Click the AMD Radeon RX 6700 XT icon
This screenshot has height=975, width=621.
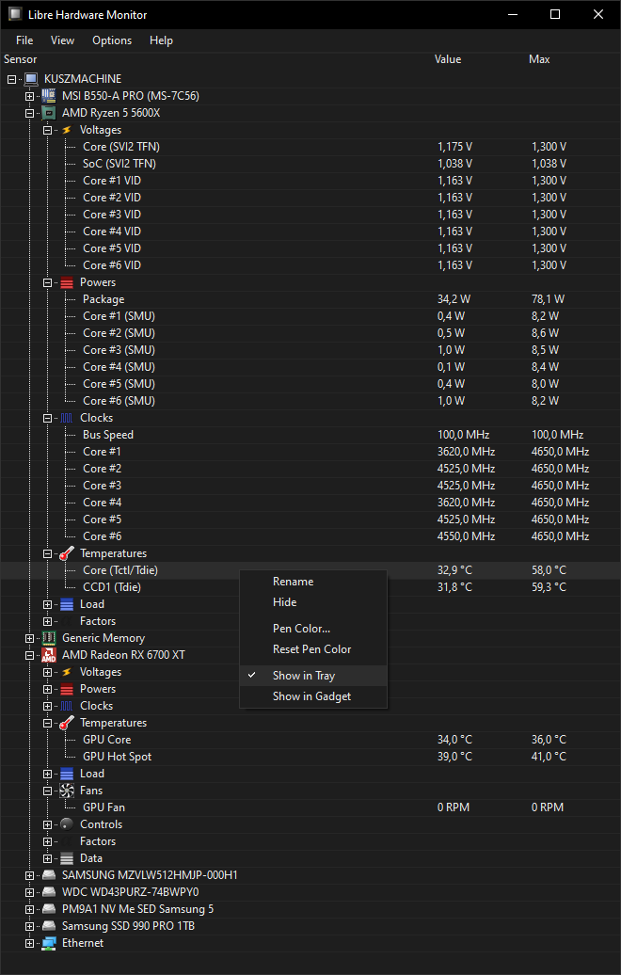tap(48, 655)
